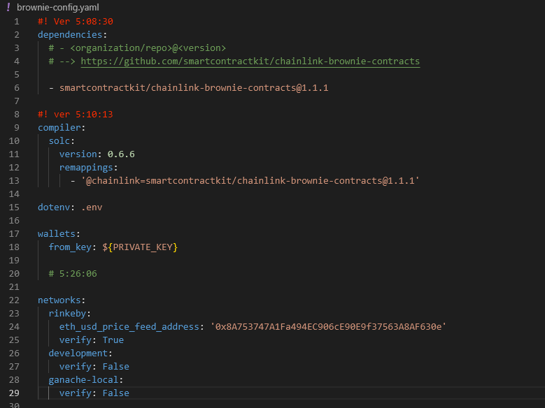Click the 'ganache-local' key

click(83, 380)
